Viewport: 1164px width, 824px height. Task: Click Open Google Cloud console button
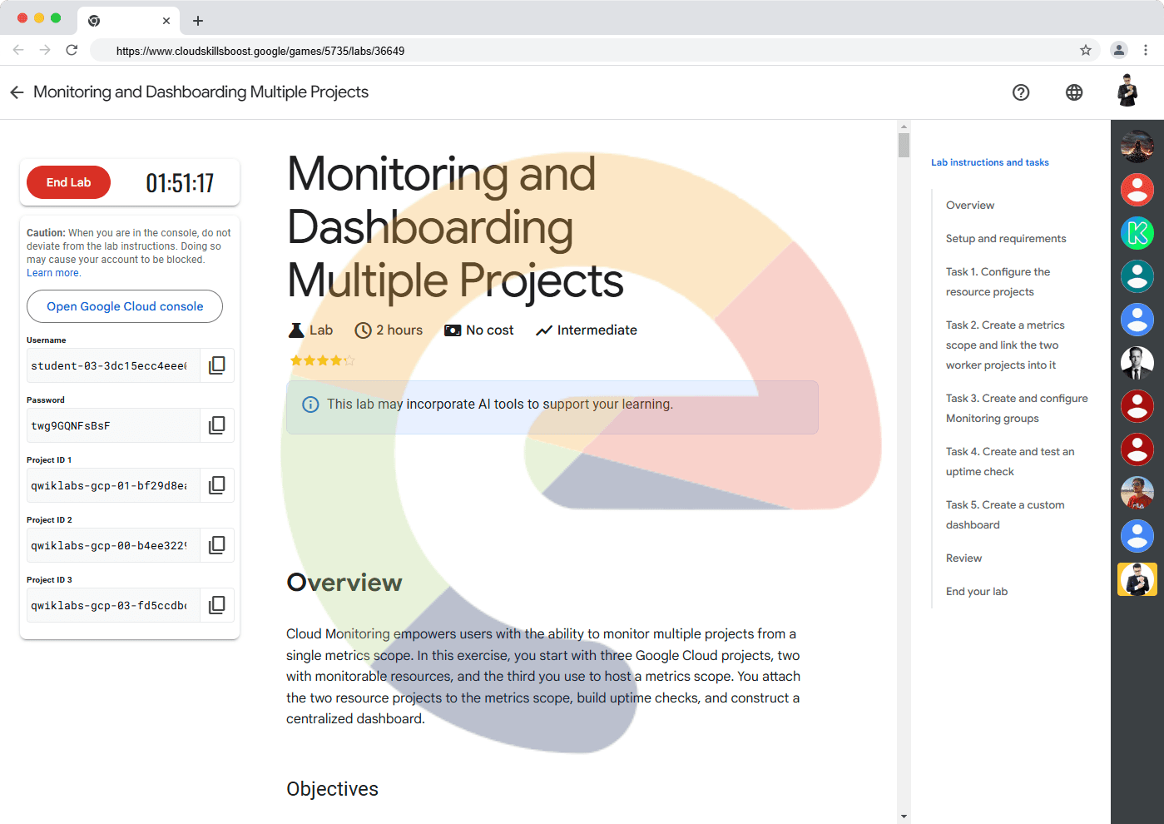point(125,306)
